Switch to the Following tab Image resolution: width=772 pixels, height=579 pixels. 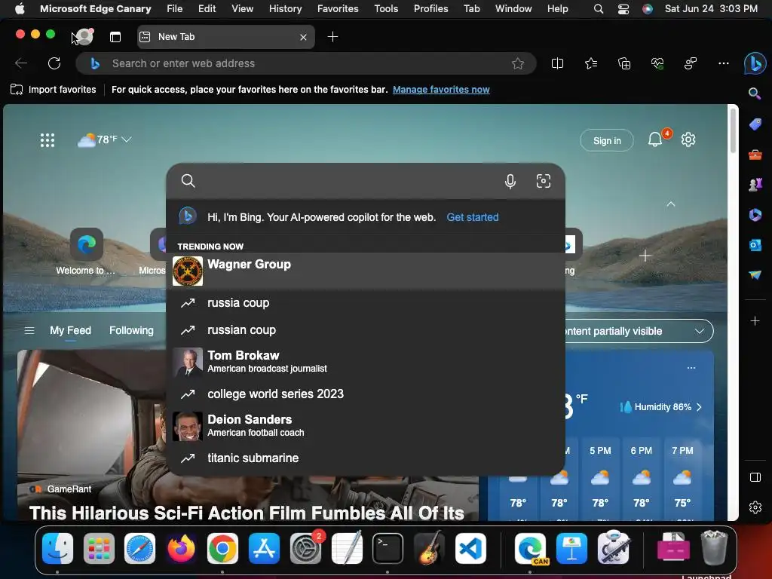[x=131, y=330]
